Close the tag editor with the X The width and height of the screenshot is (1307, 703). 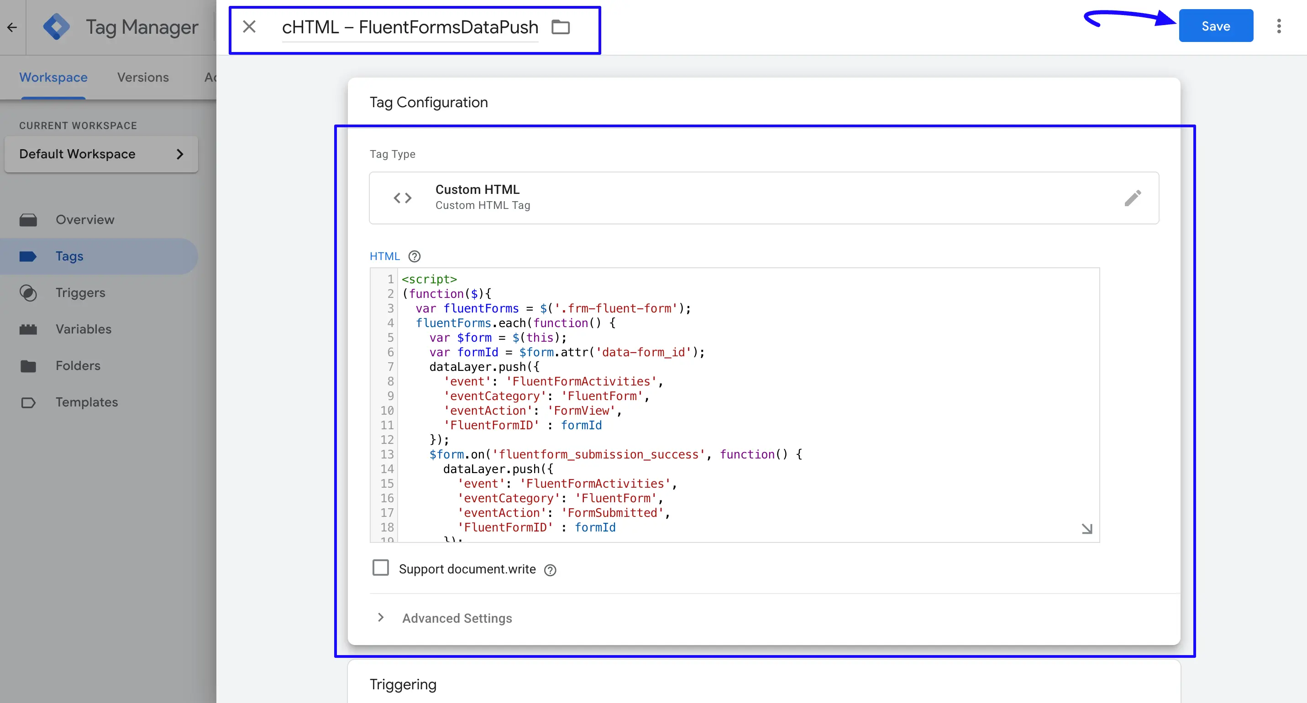click(x=249, y=26)
